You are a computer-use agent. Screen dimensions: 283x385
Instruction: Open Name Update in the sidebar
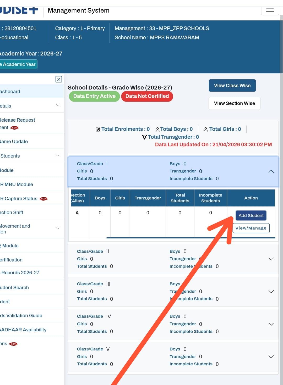click(x=14, y=142)
